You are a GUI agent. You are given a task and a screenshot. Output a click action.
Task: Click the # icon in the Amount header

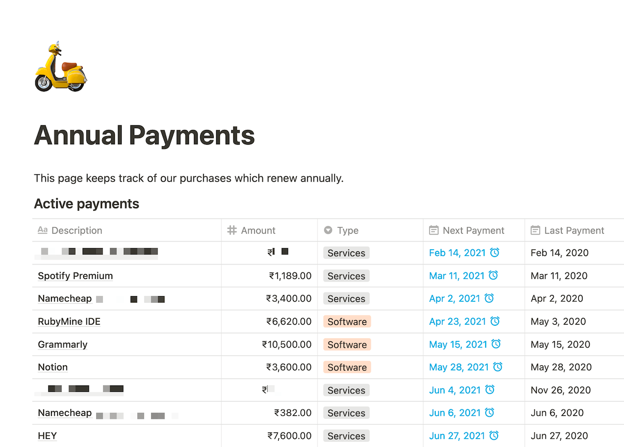coord(232,230)
